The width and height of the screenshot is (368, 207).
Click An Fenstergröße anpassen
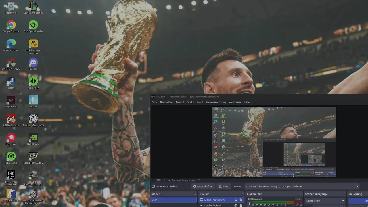(182, 180)
